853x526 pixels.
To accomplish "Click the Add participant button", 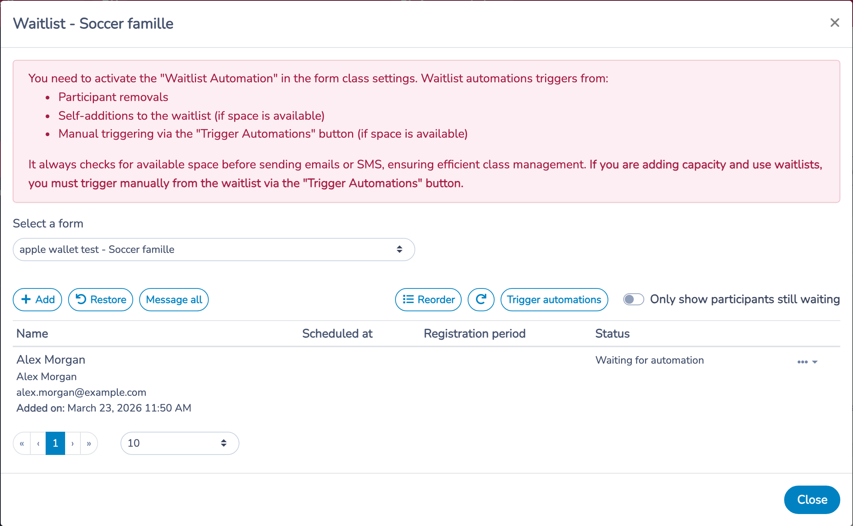I will [x=37, y=300].
